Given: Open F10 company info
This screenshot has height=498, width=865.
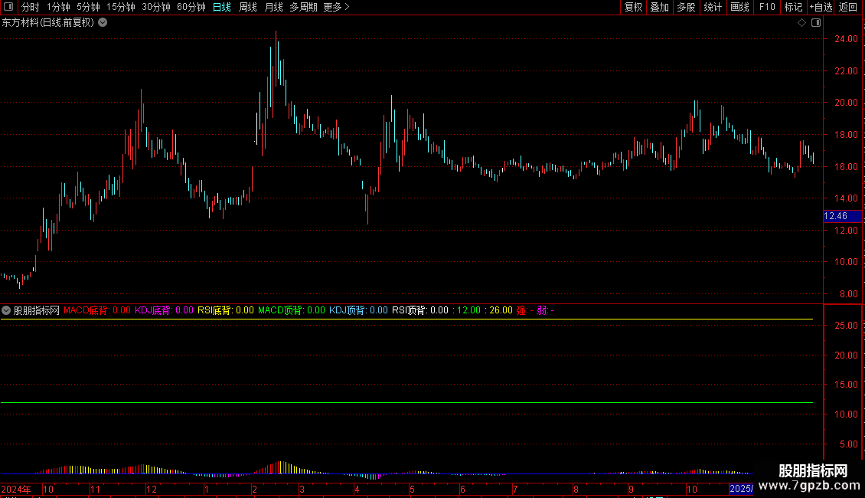Looking at the screenshot, I should click(x=767, y=7).
